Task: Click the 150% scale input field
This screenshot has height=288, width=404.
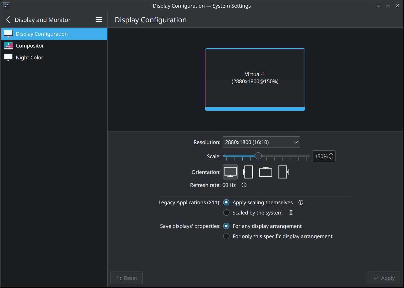Action: (x=321, y=156)
